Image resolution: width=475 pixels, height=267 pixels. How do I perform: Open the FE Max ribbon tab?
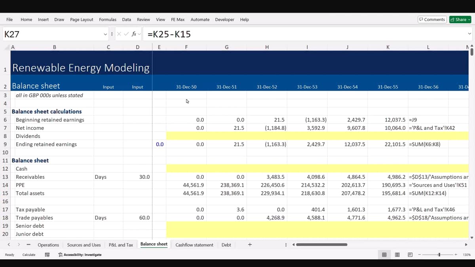click(x=178, y=19)
